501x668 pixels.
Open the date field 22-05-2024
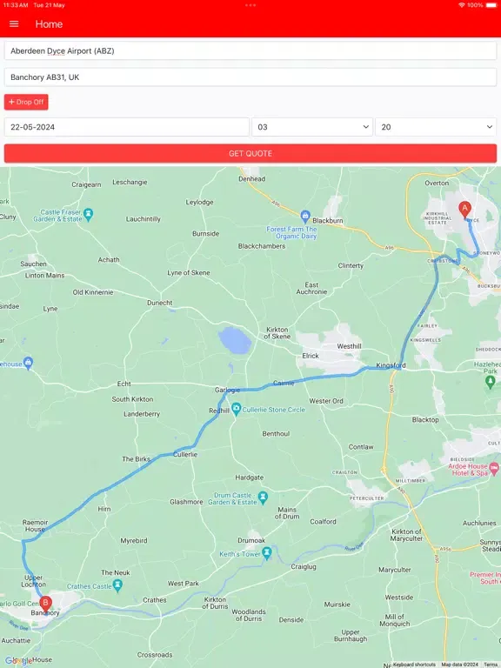pyautogui.click(x=126, y=127)
